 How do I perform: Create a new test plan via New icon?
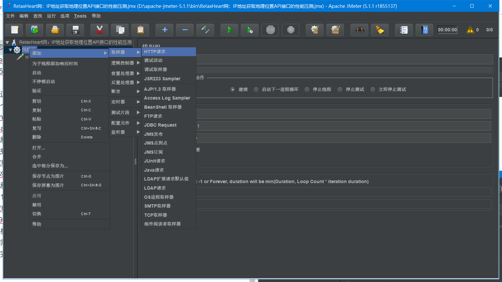point(14,30)
